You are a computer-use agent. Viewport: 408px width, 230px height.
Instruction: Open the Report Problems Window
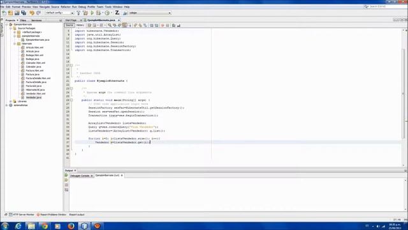tap(52, 215)
